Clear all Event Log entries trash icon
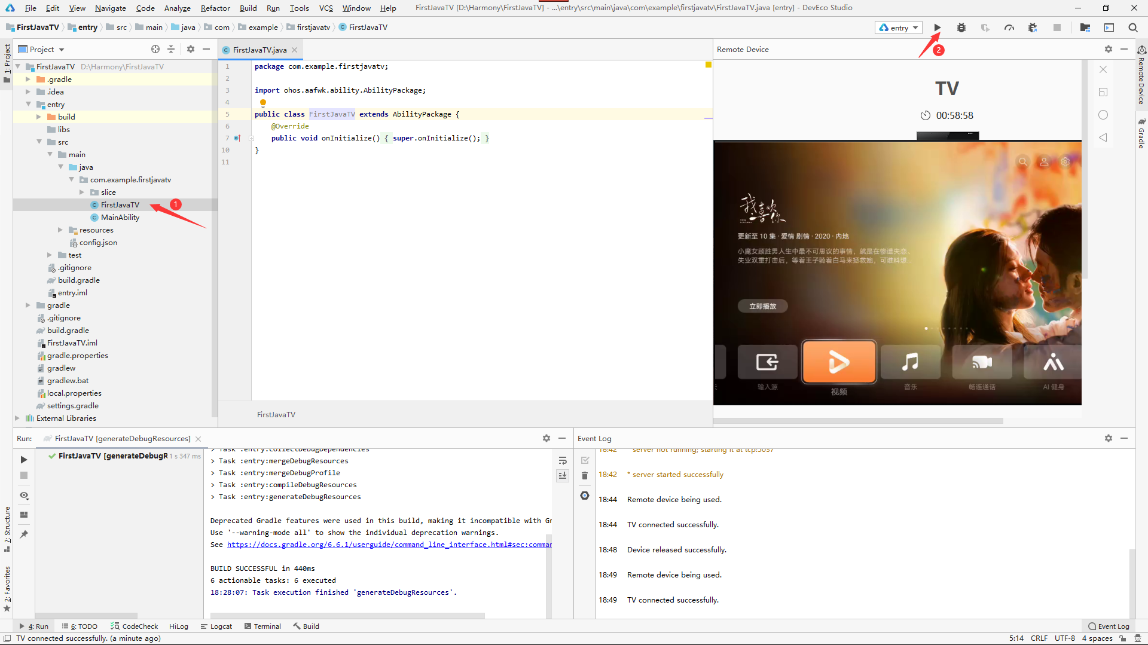 pos(585,476)
